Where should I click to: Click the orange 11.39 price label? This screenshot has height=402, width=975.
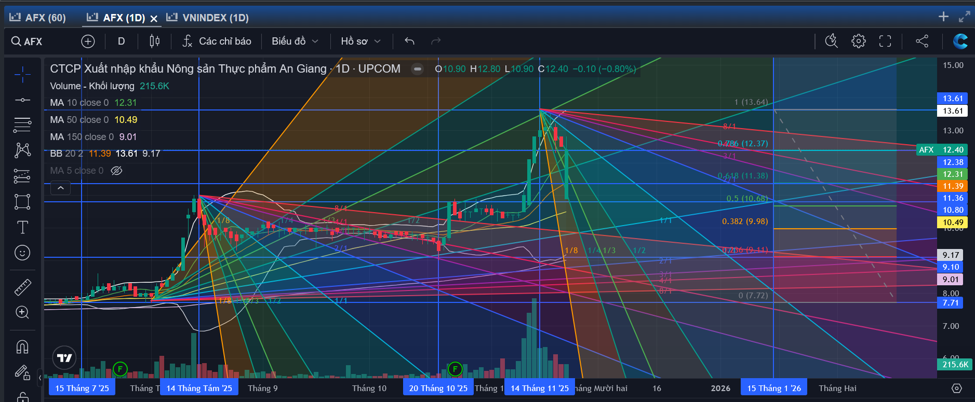pos(953,186)
